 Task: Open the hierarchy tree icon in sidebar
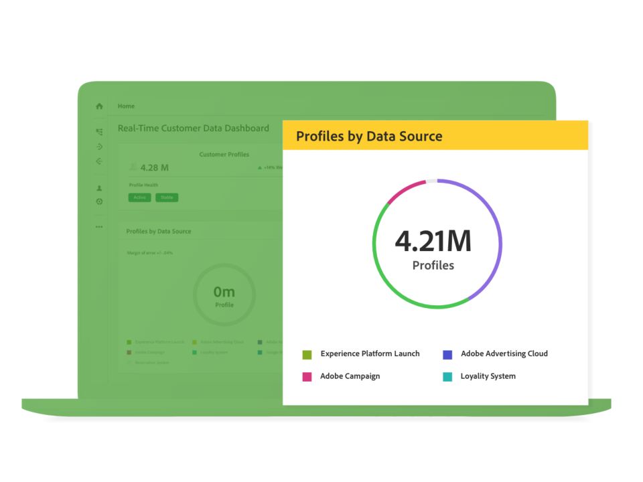click(x=99, y=132)
